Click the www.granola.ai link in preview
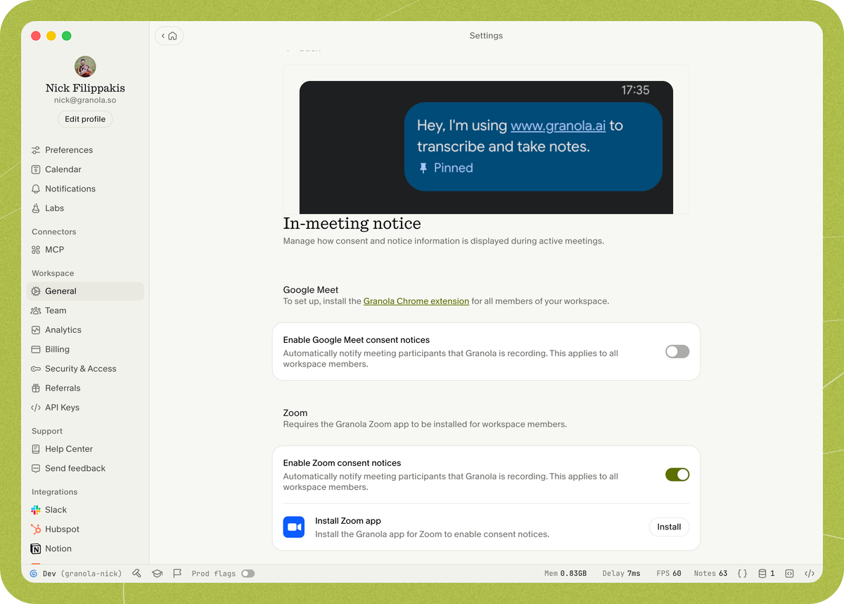The image size is (844, 604). pos(558,126)
